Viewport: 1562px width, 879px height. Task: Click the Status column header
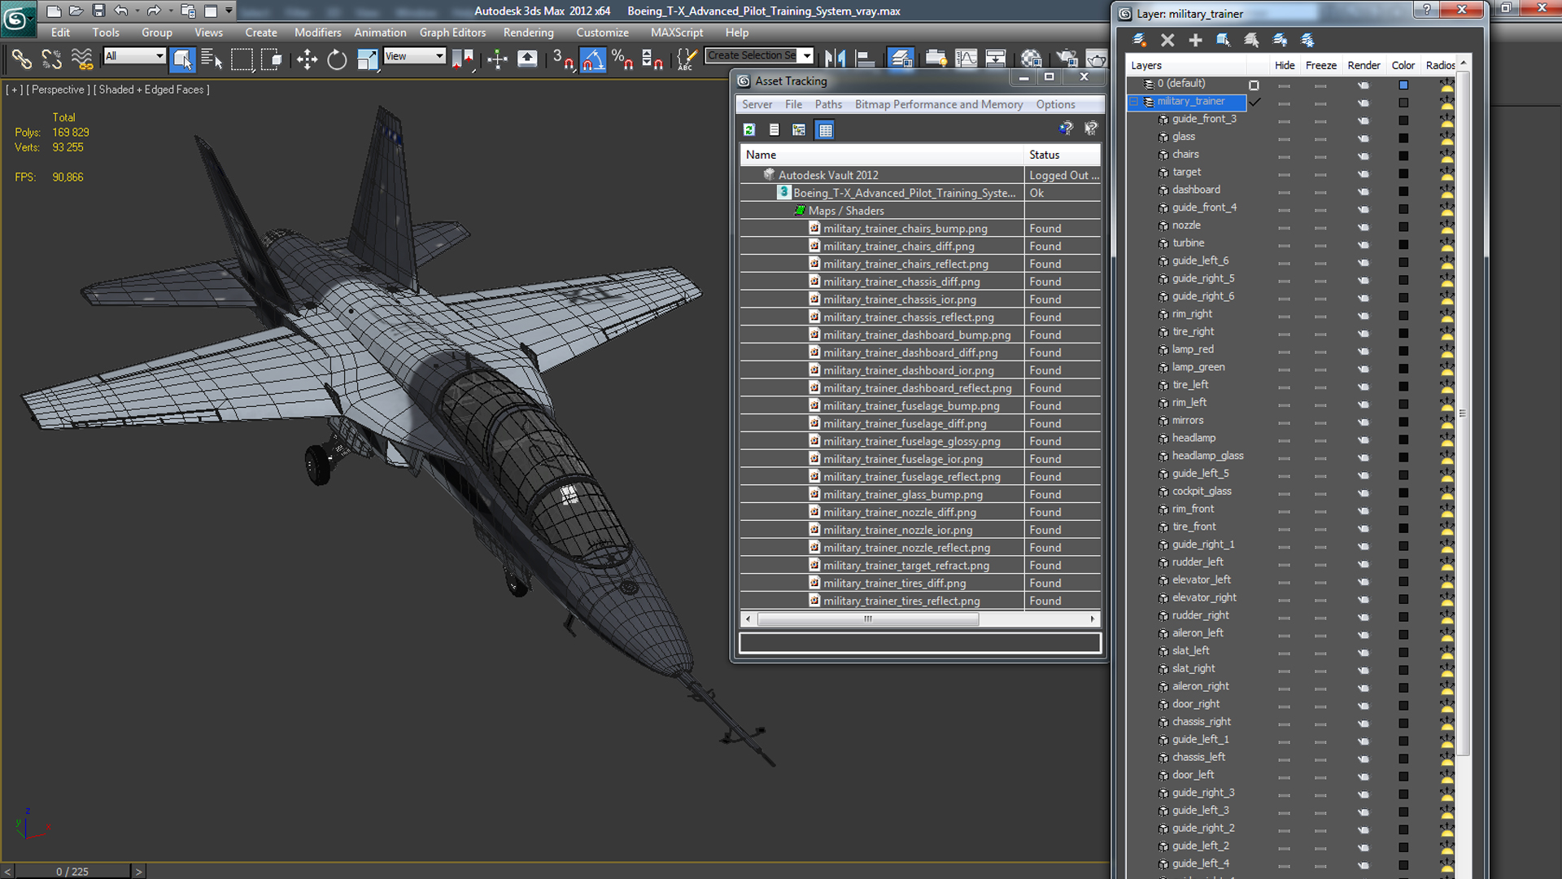tap(1044, 155)
